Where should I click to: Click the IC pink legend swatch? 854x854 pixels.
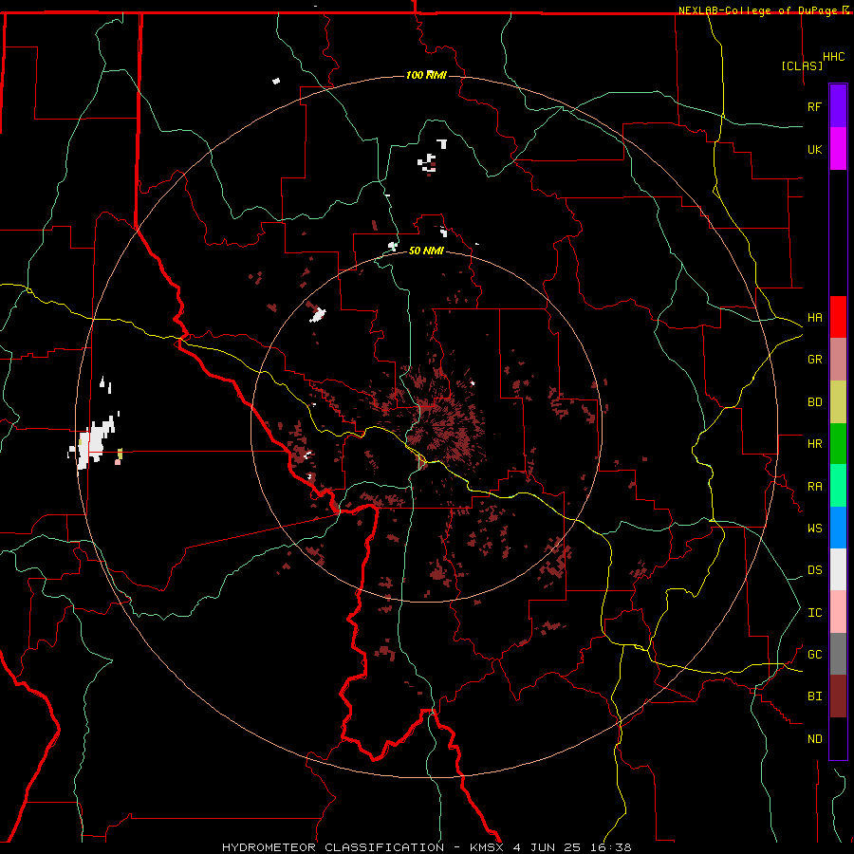838,612
